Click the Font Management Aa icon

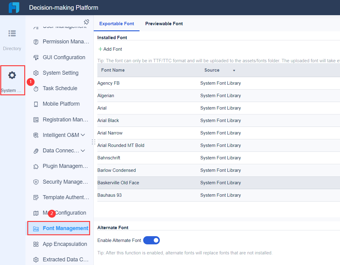(36, 229)
